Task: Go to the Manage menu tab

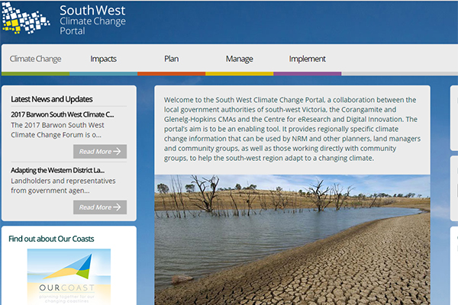Action: 239,59
